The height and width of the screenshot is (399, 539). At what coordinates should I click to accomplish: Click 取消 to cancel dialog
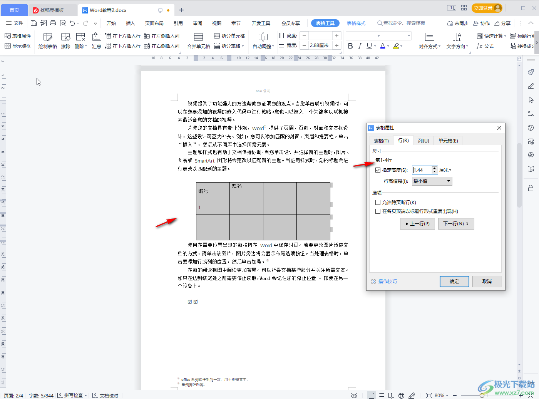487,282
